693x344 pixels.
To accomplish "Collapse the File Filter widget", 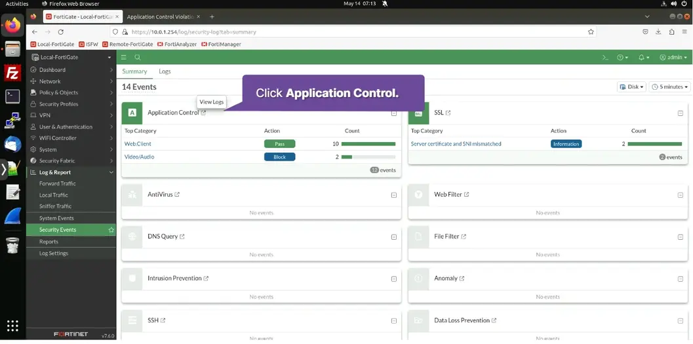I will tap(680, 237).
